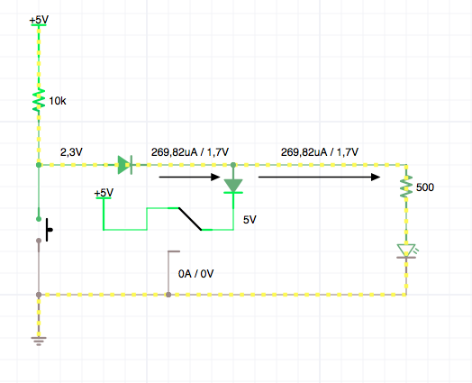Click the +5V source next to the switch

pyautogui.click(x=104, y=194)
